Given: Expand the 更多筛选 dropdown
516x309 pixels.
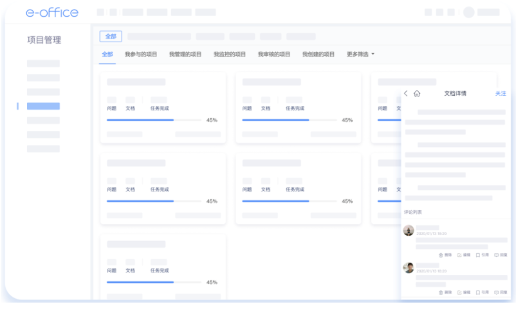Looking at the screenshot, I should [360, 55].
